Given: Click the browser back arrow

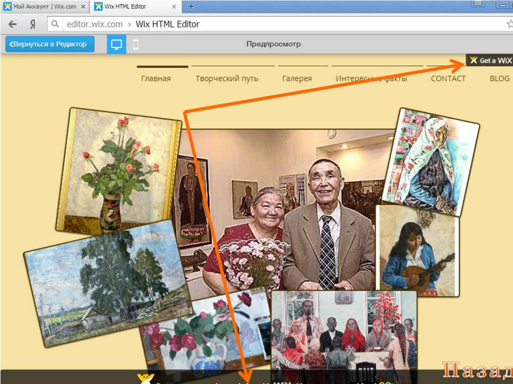Looking at the screenshot, I should pyautogui.click(x=13, y=24).
